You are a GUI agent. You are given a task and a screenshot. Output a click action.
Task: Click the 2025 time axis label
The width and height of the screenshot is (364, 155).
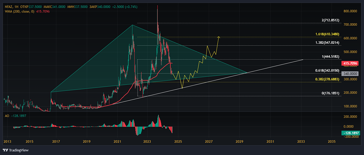click(178, 141)
